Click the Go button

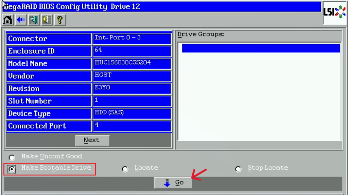[173, 182]
